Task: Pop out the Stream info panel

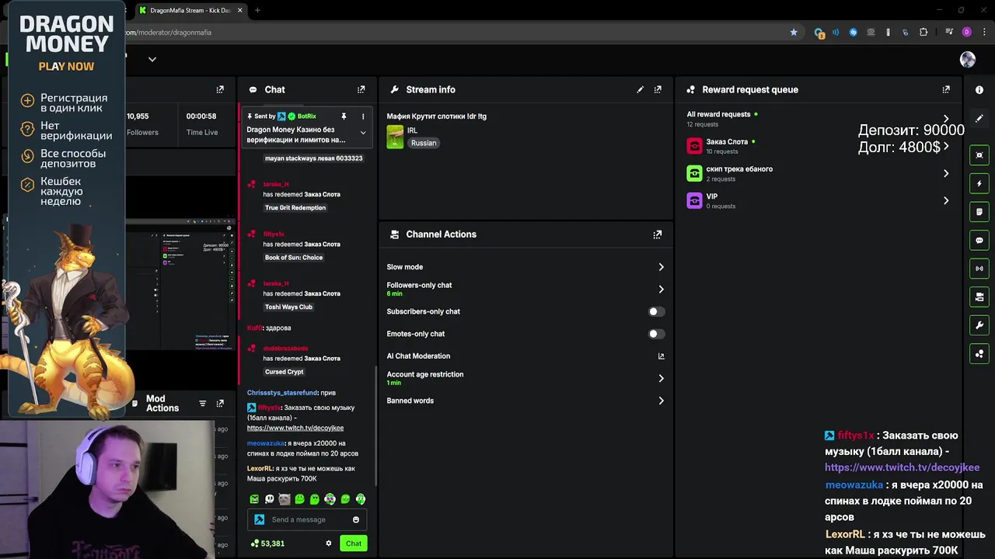Action: (x=658, y=90)
